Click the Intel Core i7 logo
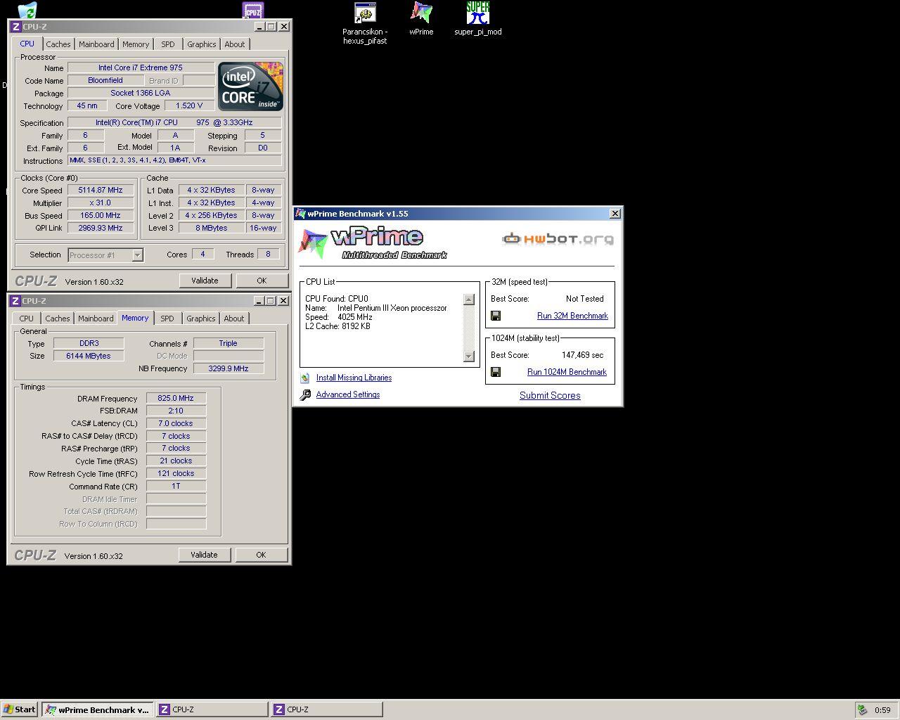Screen dimensions: 900x720 pos(250,86)
